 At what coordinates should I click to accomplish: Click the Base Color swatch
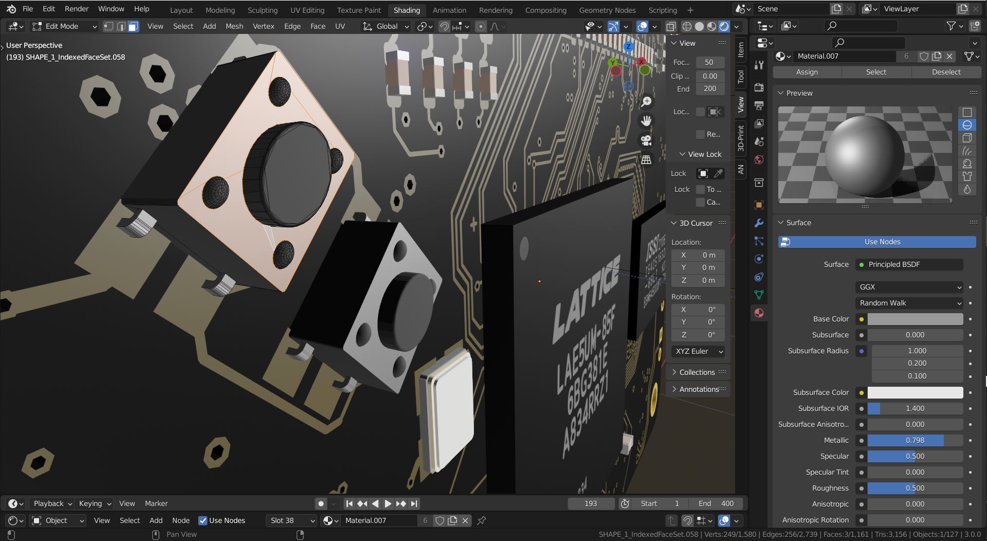point(915,319)
